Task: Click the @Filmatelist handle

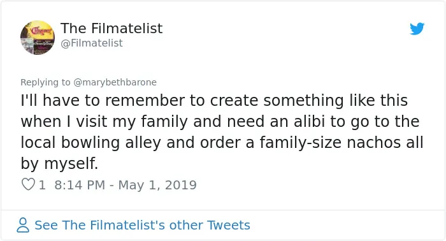Action: click(x=92, y=43)
